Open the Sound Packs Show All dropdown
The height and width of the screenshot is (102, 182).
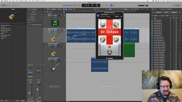tap(170, 9)
